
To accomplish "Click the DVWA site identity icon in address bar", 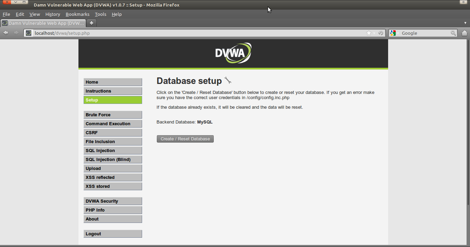I will (x=28, y=33).
